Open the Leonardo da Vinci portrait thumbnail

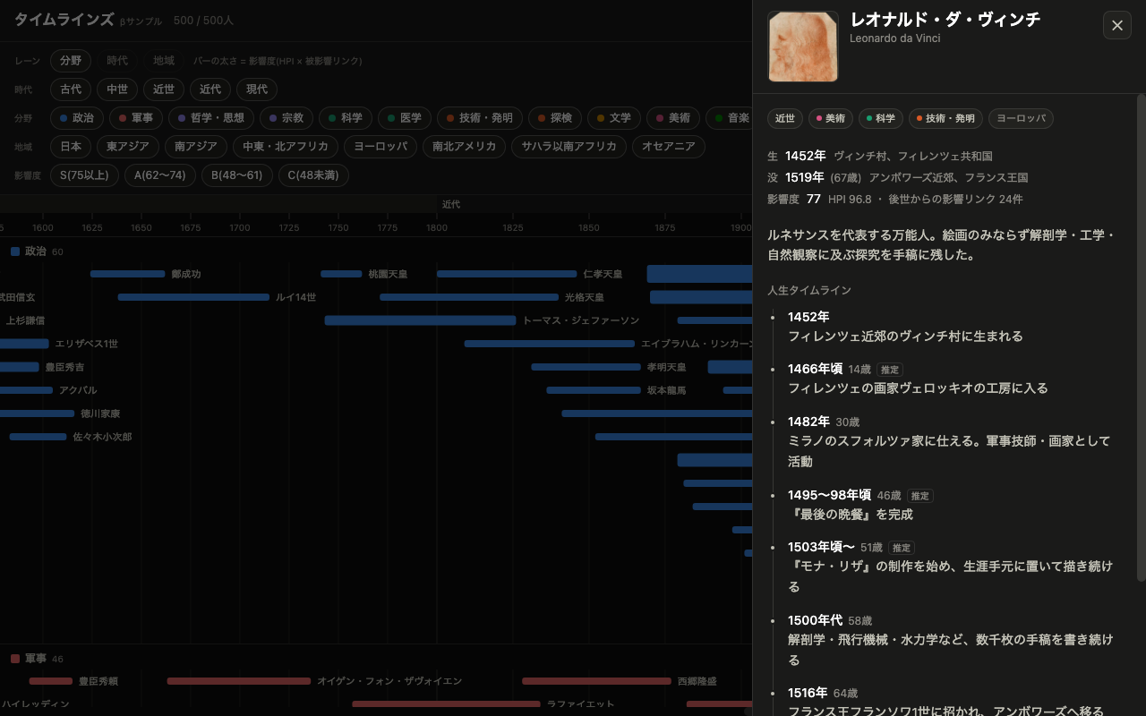[x=803, y=47]
